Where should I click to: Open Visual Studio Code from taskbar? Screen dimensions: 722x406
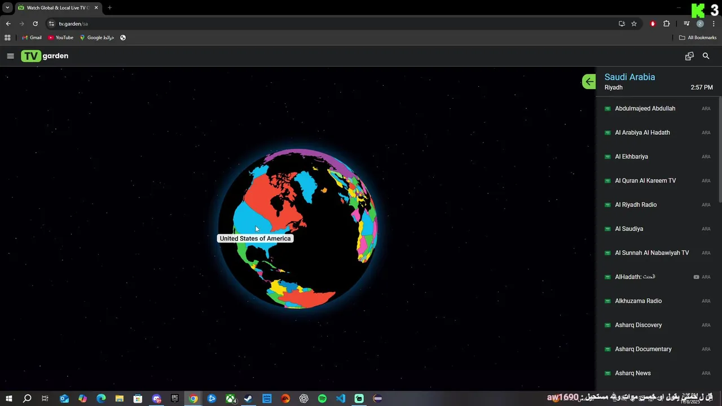(341, 399)
